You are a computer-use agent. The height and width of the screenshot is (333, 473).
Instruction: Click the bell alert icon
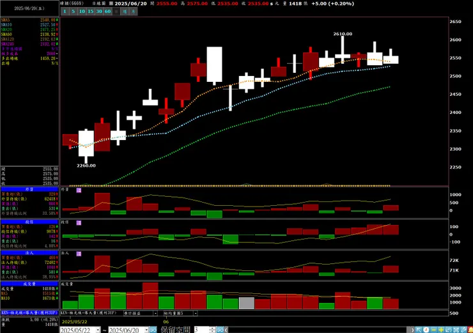click(470, 330)
